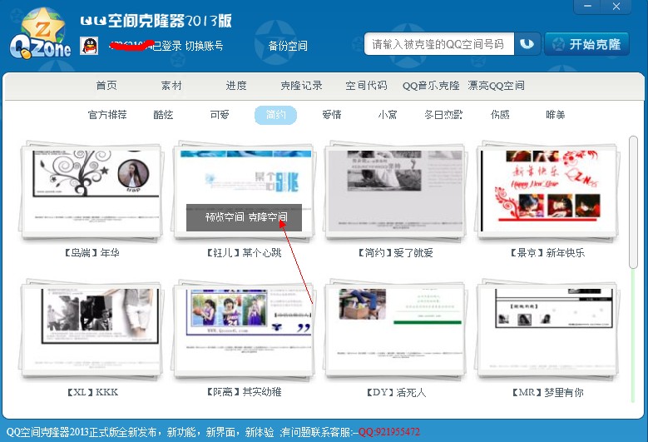
Task: Open the 进度 progress tab
Action: [x=236, y=86]
